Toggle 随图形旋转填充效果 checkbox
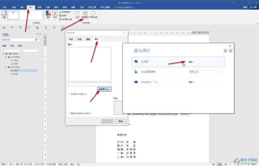259x166 pixels. [x=69, y=113]
